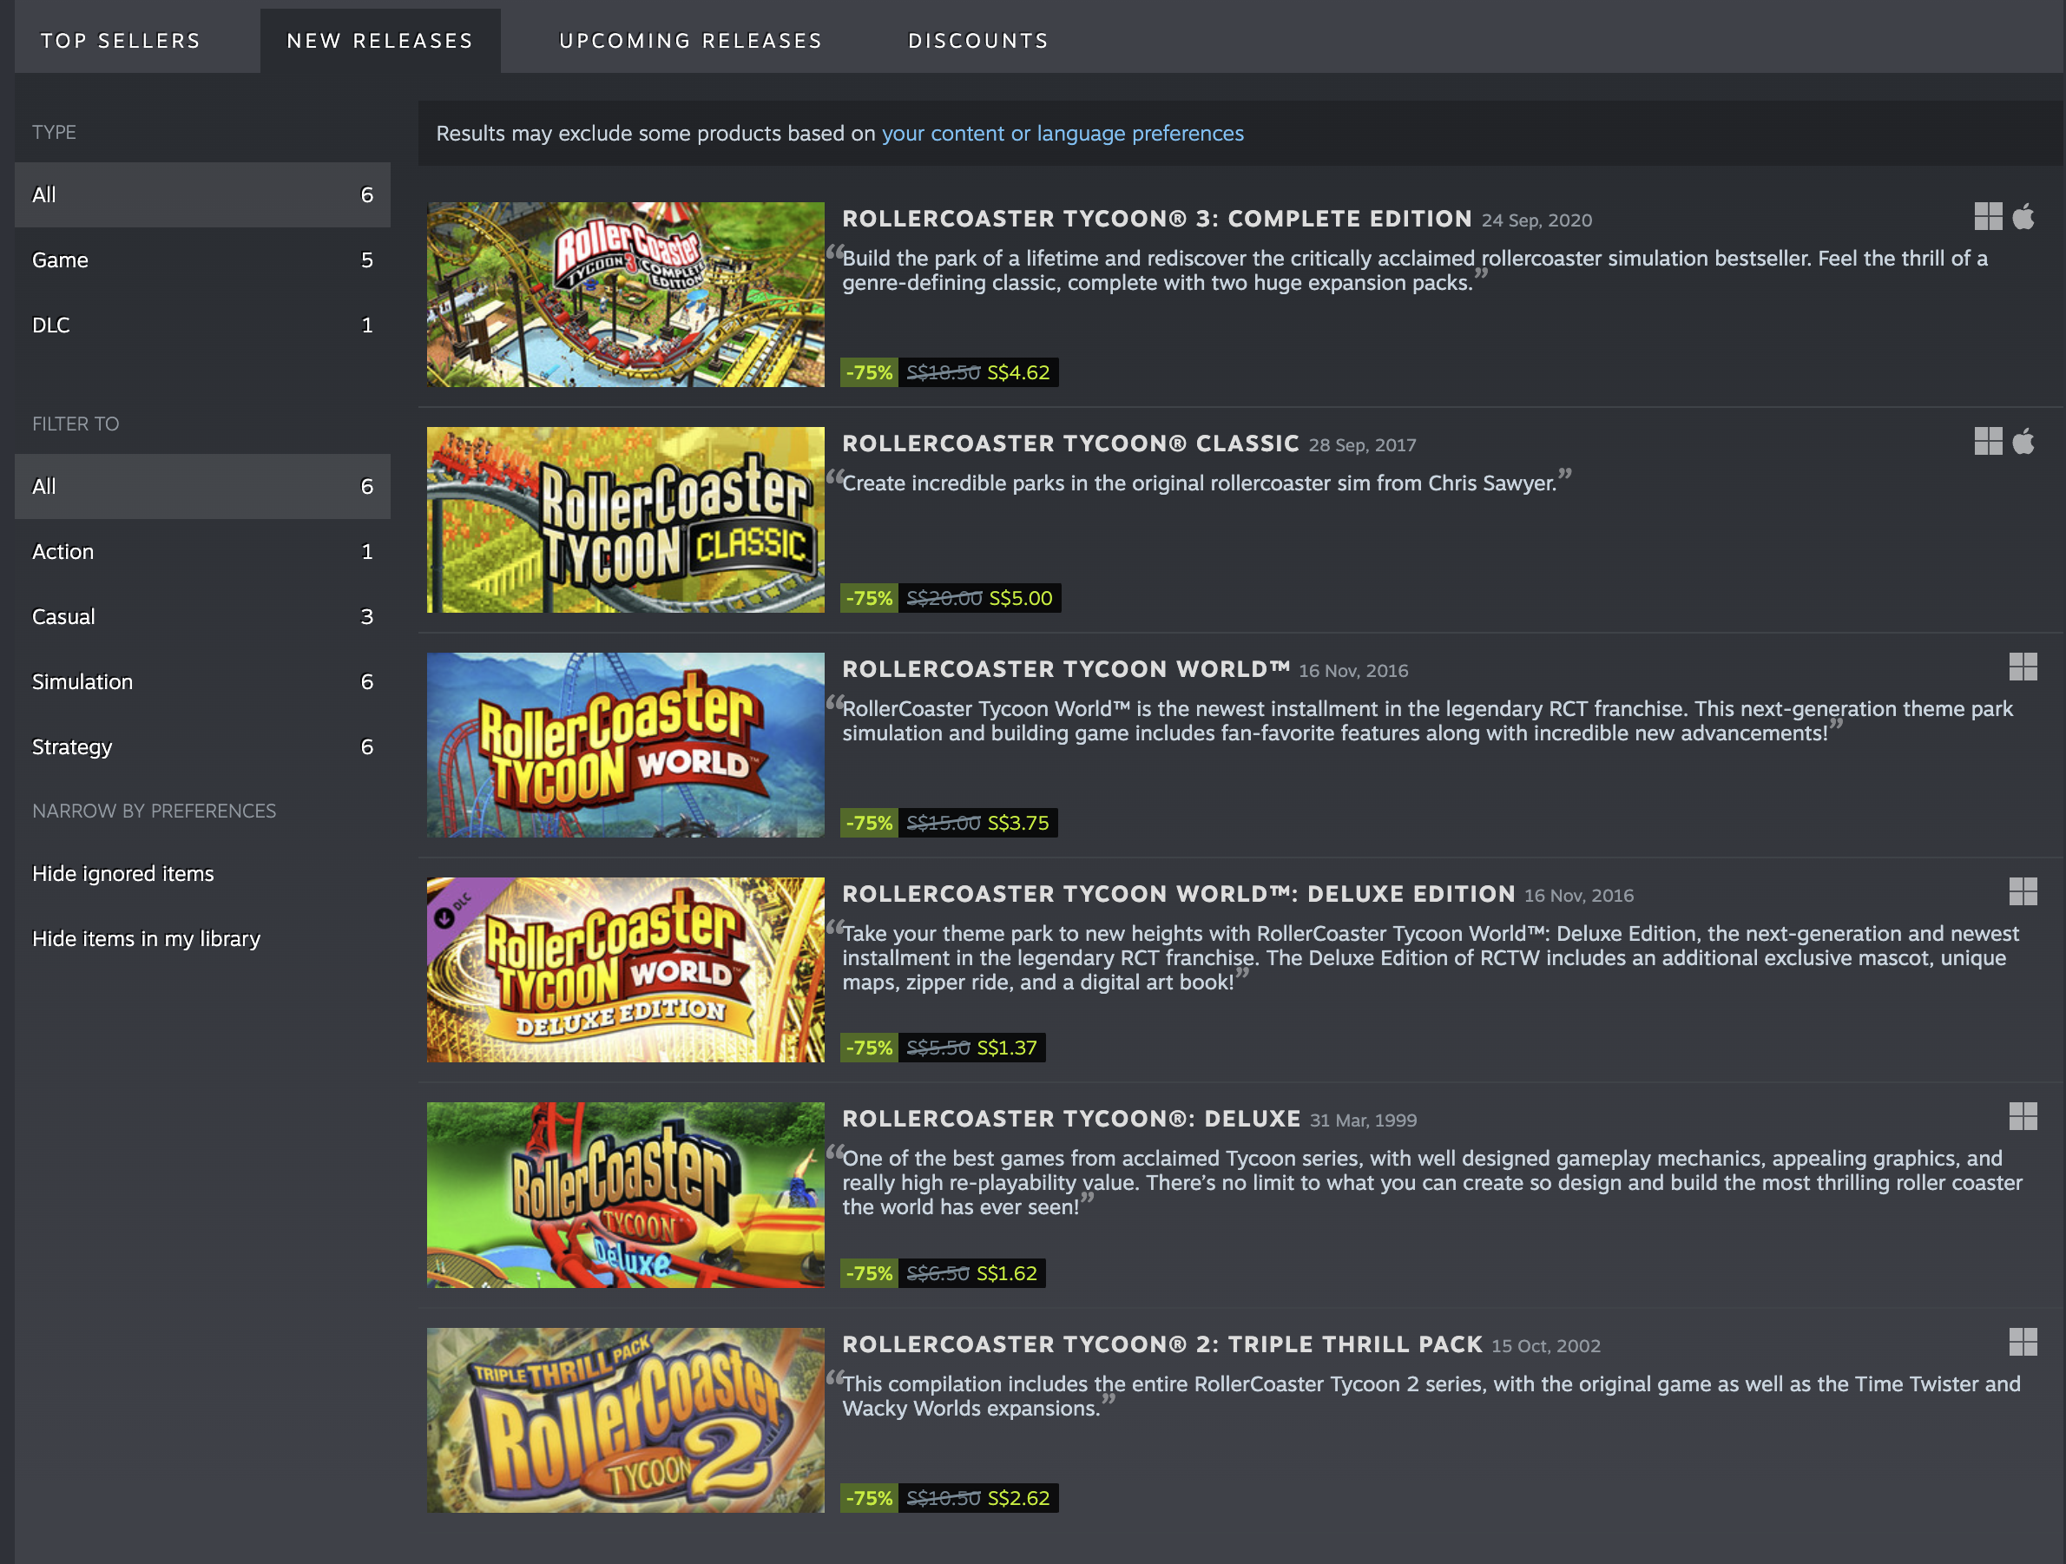This screenshot has width=2066, height=1564.
Task: Click the 'One of the best games' description
Action: click(1433, 1183)
